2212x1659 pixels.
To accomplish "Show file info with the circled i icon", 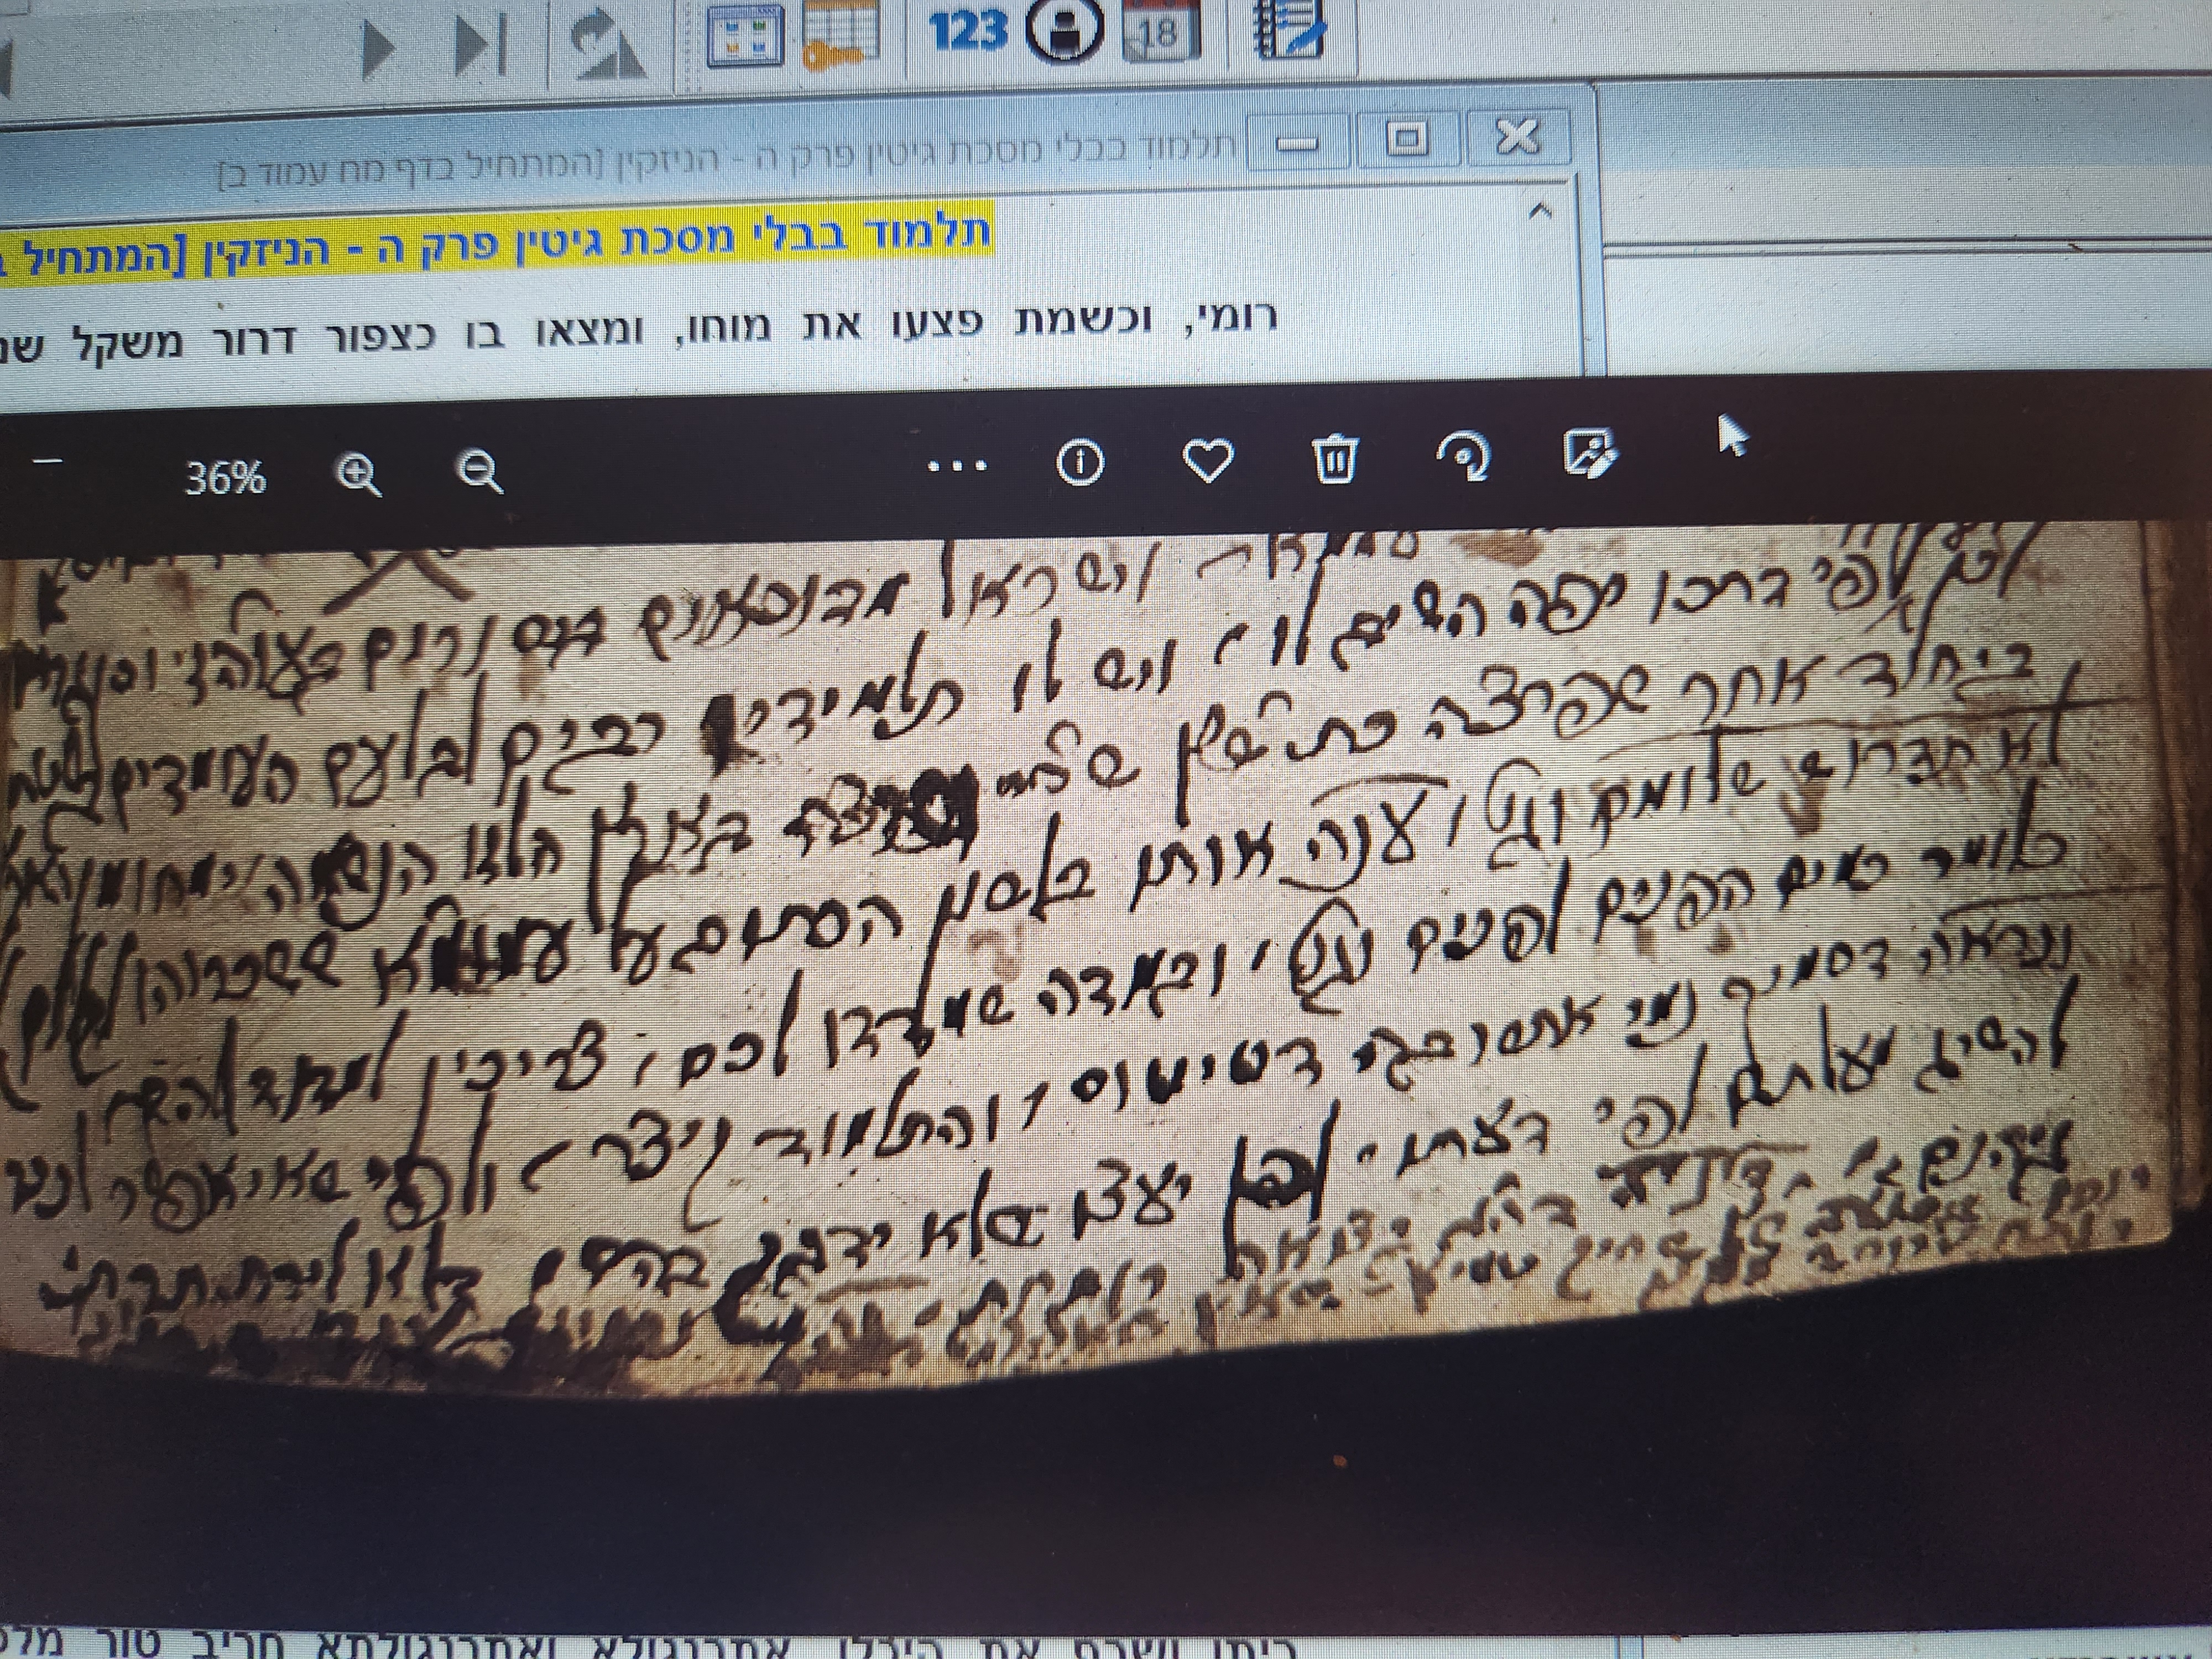I will pos(1080,463).
